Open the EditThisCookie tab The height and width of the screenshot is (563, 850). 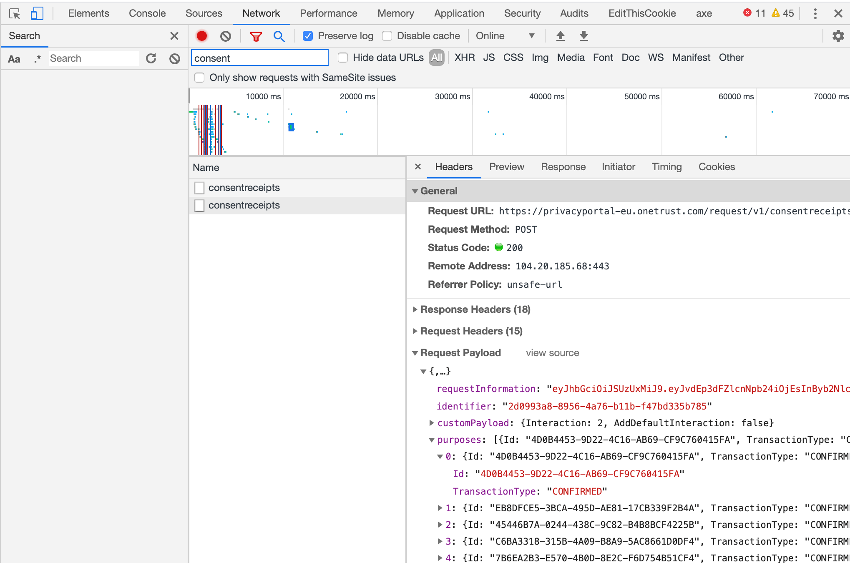click(642, 13)
